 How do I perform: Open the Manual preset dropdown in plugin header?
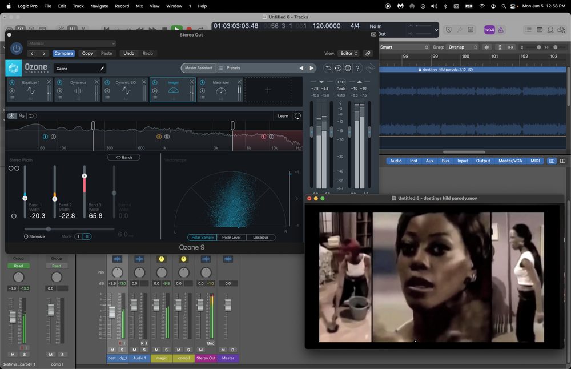(71, 43)
